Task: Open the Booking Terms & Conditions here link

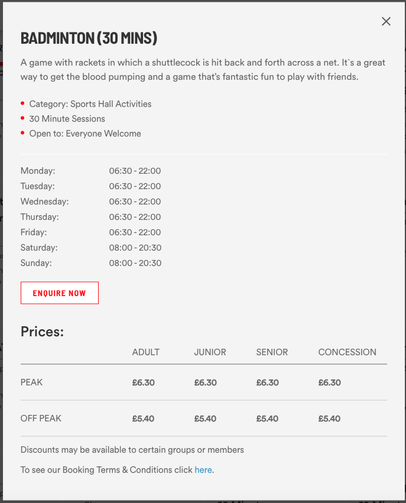Action: click(203, 469)
